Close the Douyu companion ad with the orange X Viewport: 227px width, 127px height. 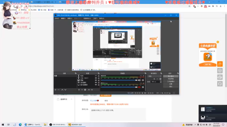[218, 42]
